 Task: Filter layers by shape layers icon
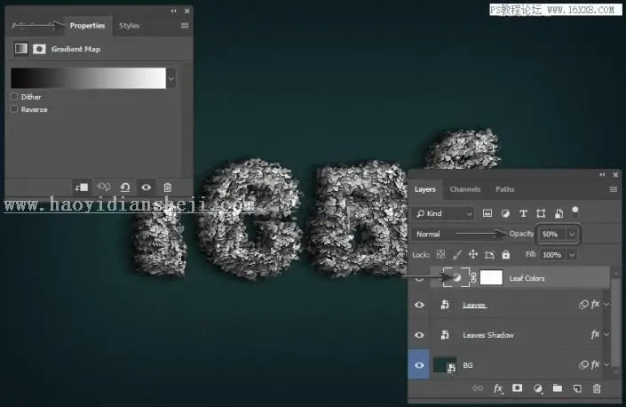coord(541,213)
